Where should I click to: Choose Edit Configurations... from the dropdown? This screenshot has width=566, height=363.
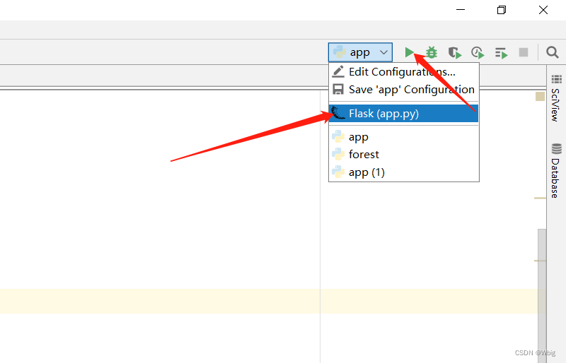[402, 72]
